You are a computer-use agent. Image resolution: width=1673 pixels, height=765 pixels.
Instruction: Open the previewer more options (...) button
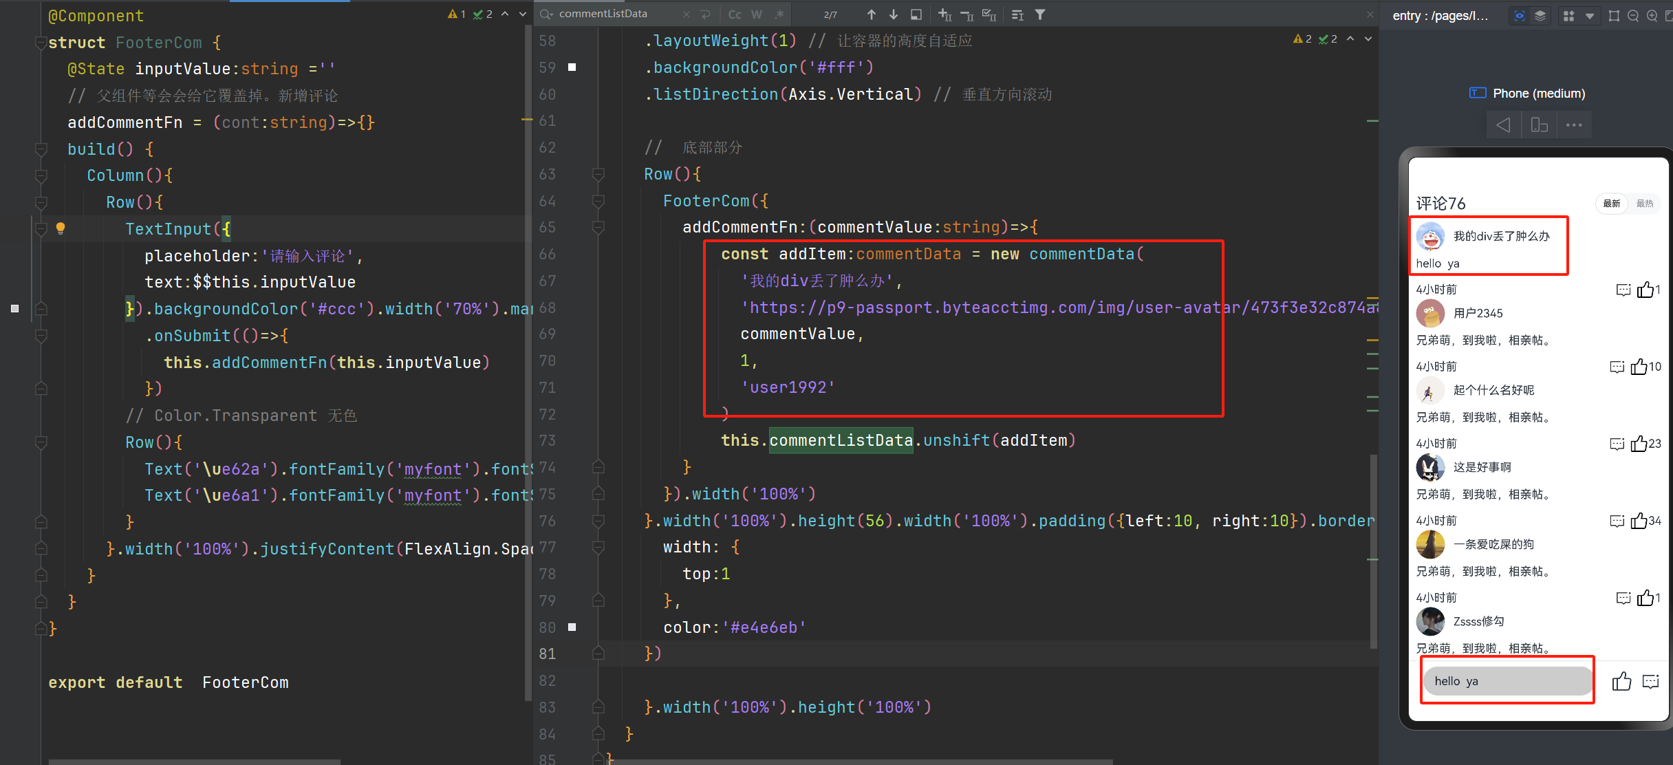click(x=1574, y=125)
